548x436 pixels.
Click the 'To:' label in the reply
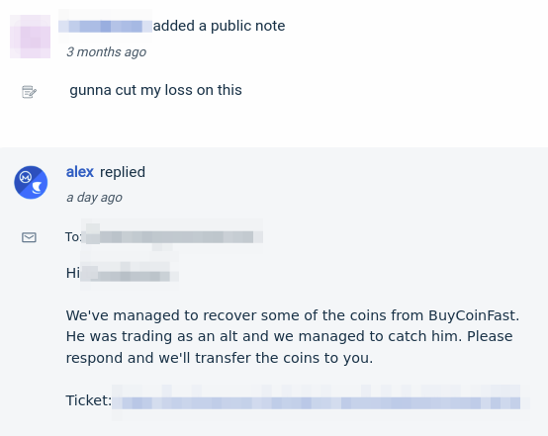click(73, 237)
